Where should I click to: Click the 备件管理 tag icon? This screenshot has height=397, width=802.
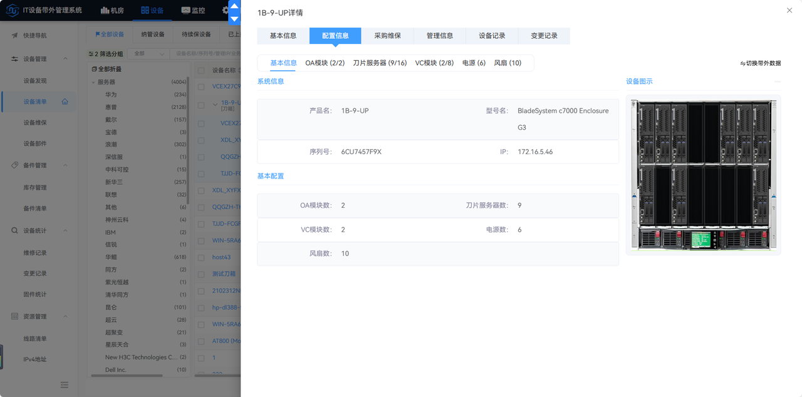point(14,165)
